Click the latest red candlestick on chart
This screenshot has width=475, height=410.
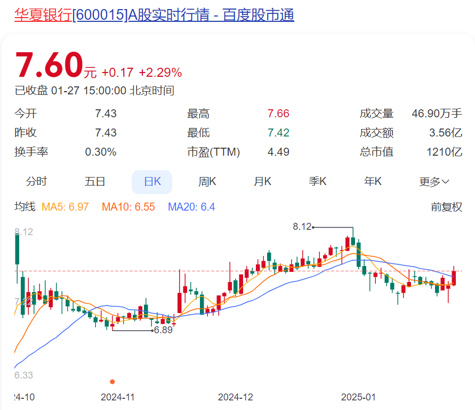click(x=454, y=277)
